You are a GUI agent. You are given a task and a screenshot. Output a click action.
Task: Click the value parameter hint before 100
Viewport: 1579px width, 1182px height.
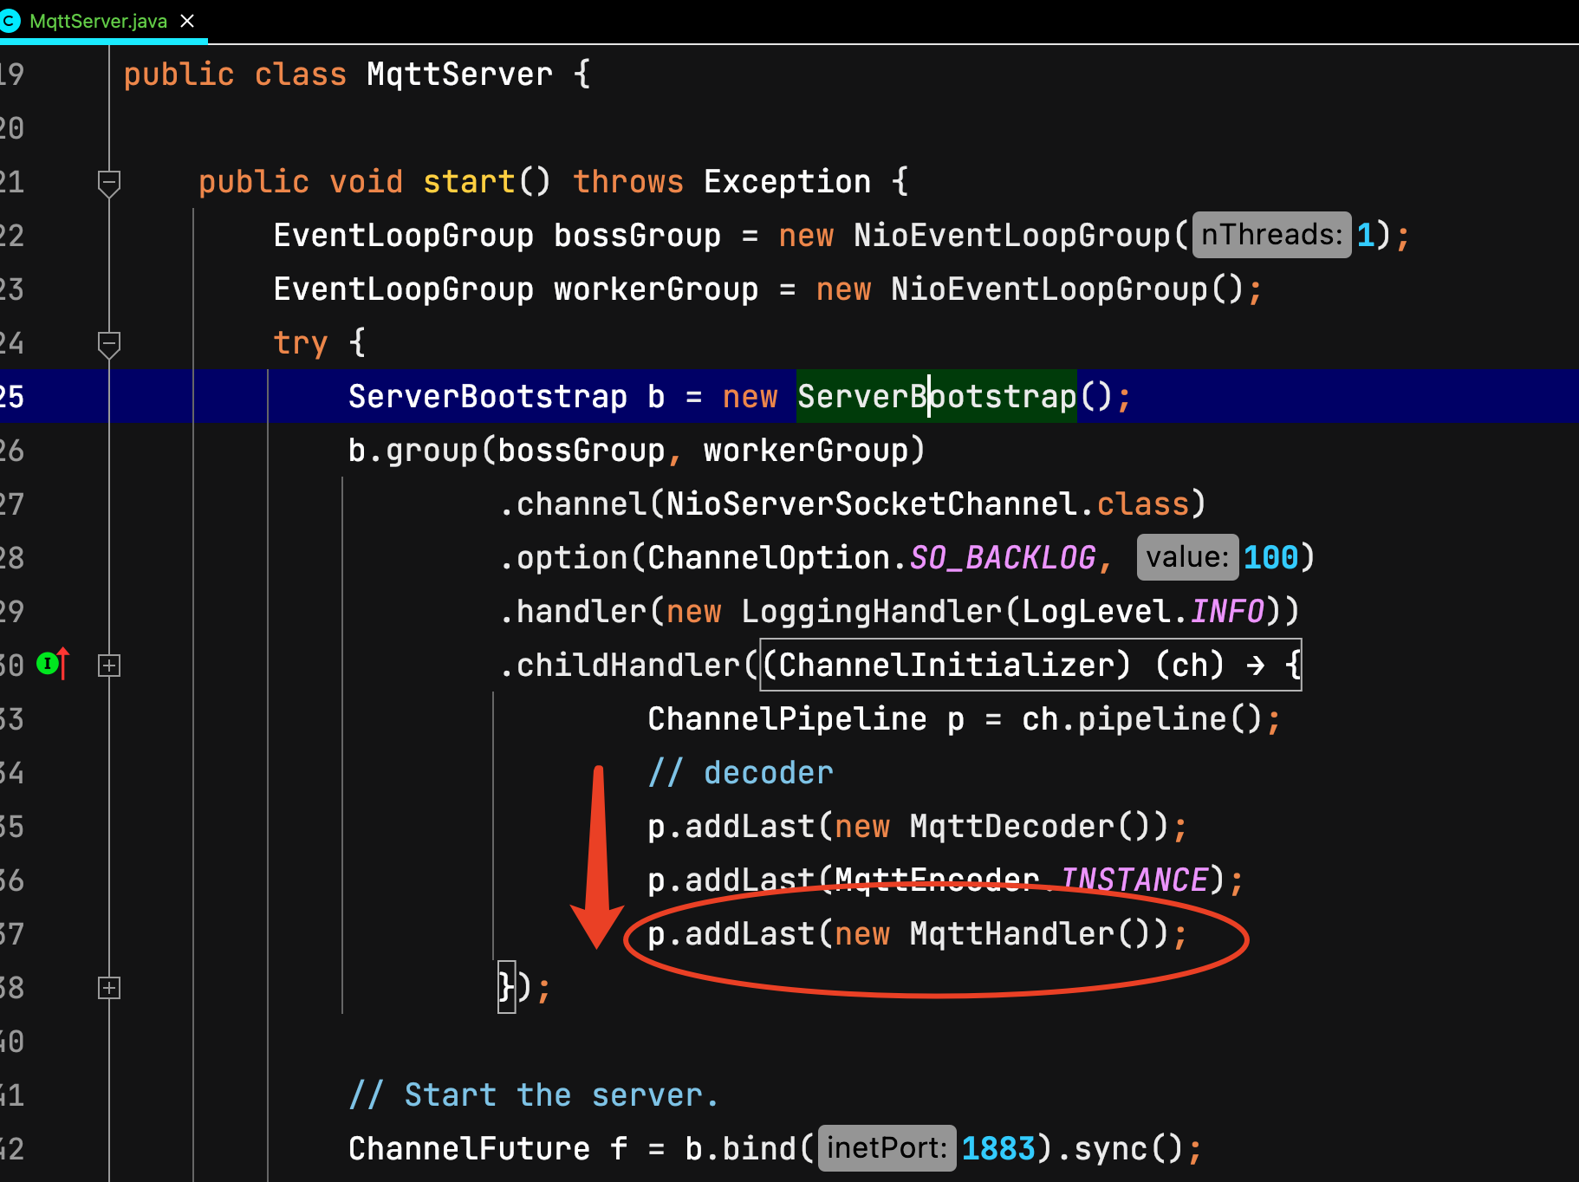tap(1186, 557)
